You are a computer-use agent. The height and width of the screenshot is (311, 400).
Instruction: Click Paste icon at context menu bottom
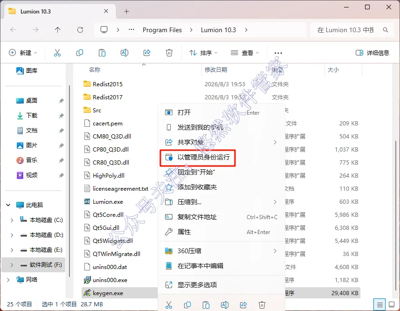206,304
